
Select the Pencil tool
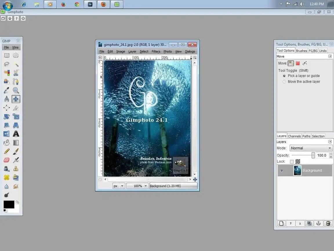point(7,151)
